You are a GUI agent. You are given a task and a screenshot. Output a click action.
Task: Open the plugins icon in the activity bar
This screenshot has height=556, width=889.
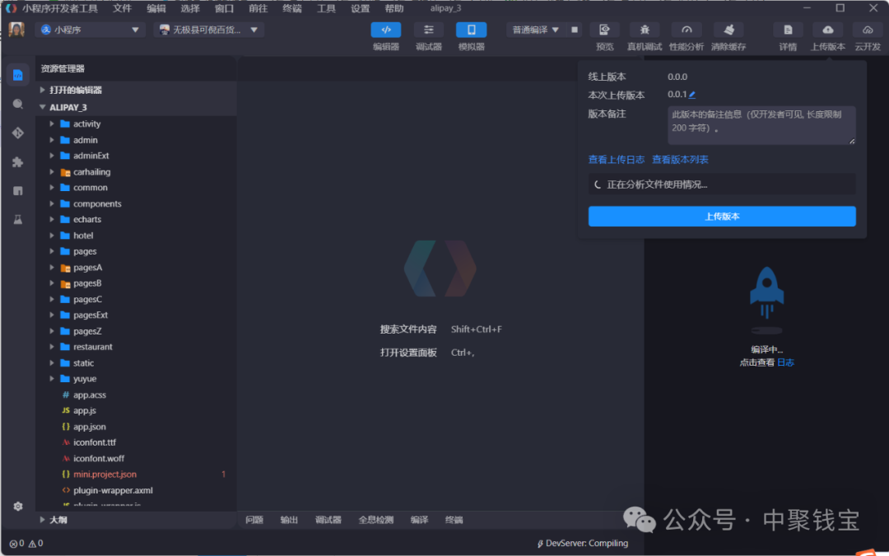pyautogui.click(x=17, y=161)
